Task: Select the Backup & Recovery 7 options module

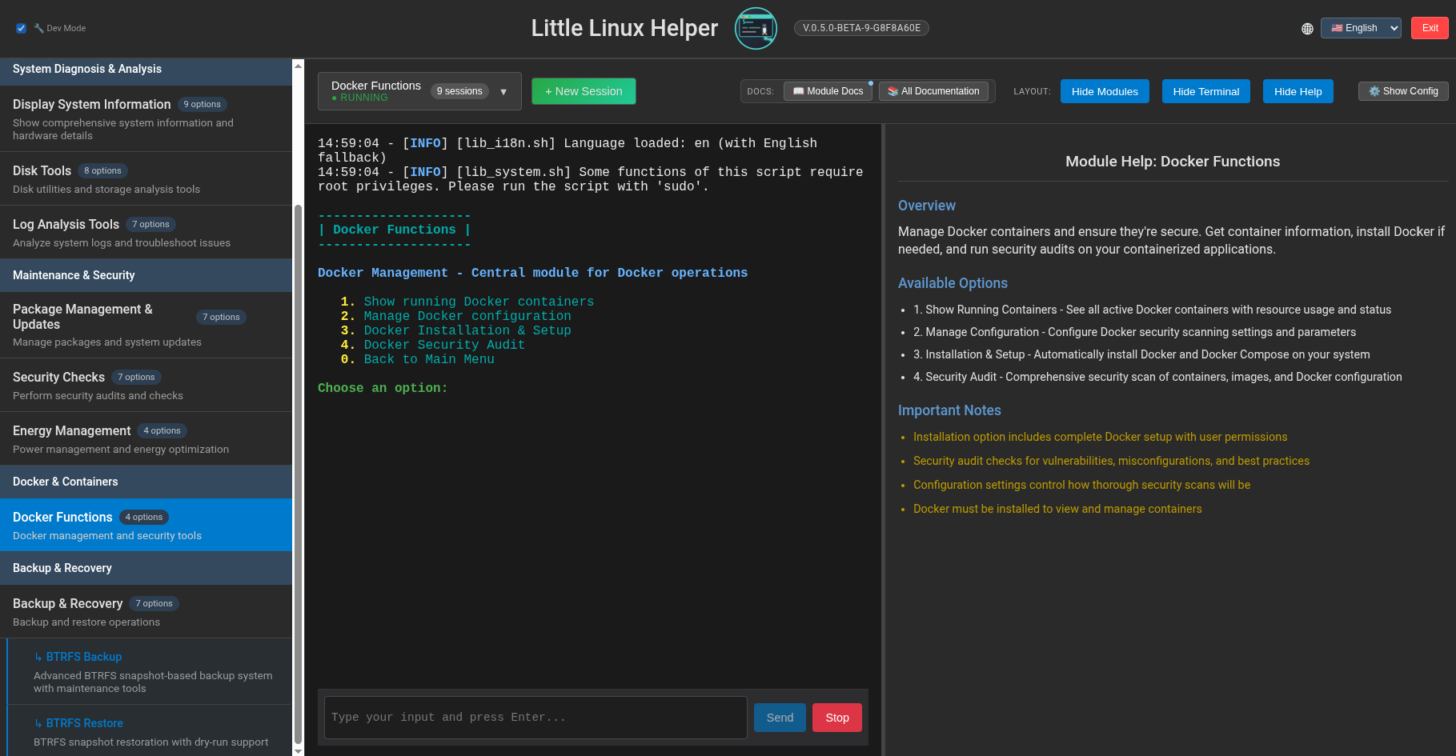Action: coord(146,612)
